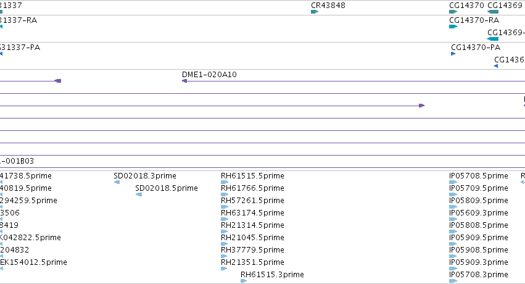Open the IP05909.5prime feature label
Image resolution: width=525 pixels, height=284 pixels.
tap(479, 238)
